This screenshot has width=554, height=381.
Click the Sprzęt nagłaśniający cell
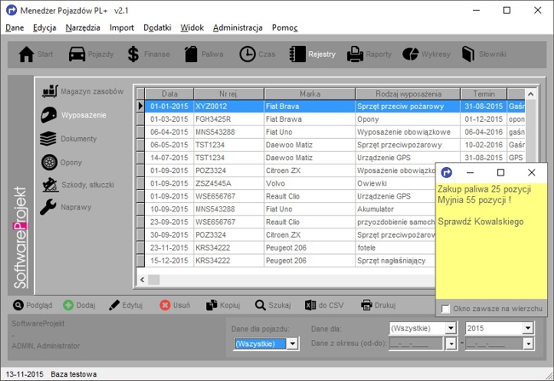395,261
